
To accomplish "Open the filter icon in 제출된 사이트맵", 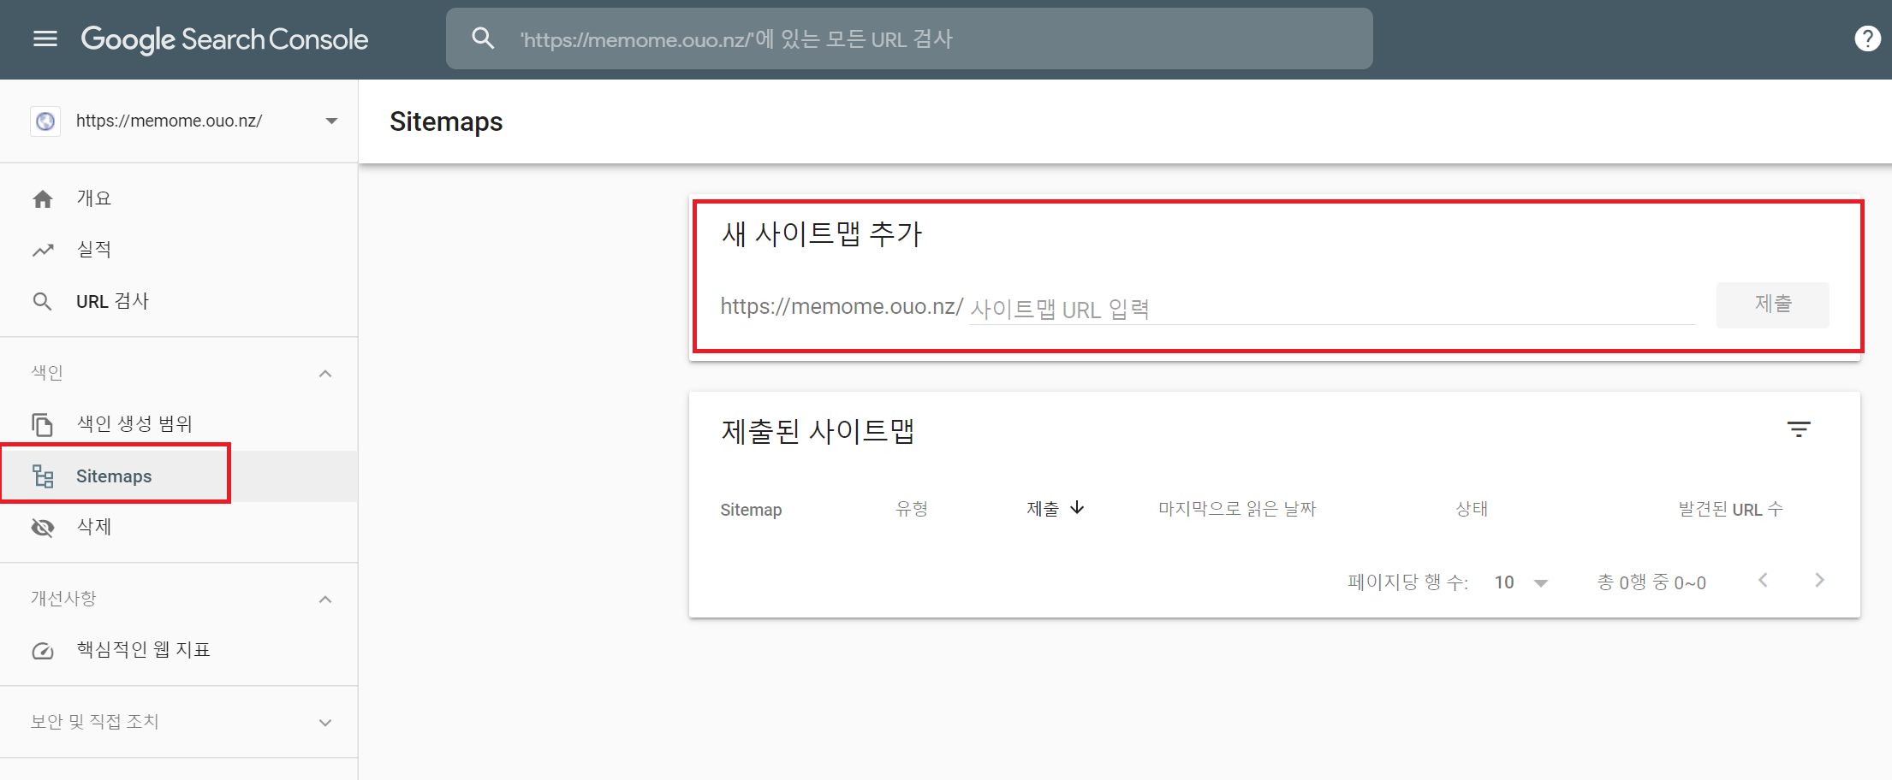I will pos(1799,429).
